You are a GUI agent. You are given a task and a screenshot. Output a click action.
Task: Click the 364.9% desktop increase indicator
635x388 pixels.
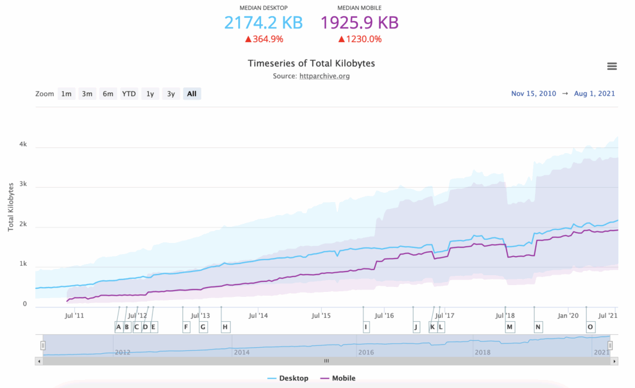[264, 39]
